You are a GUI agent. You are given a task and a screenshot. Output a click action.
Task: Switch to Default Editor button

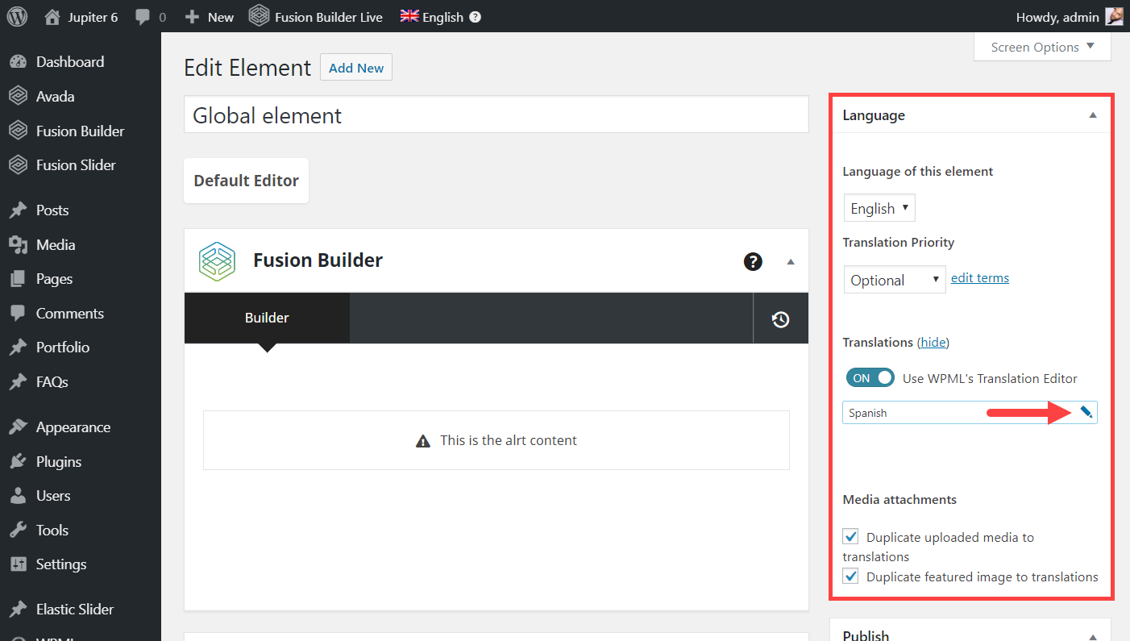point(246,181)
